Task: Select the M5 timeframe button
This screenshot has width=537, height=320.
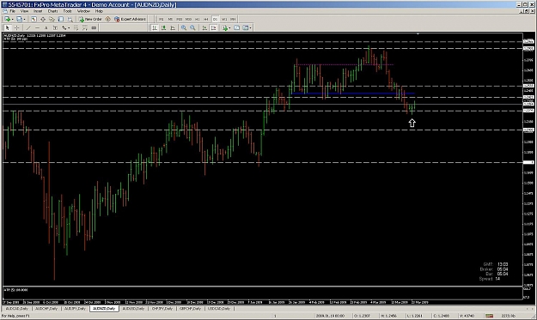Action: pos(170,19)
